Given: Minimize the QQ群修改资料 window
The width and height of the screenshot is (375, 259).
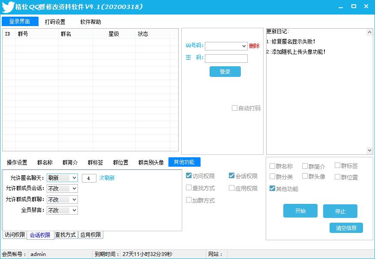Looking at the screenshot, I should tap(341, 7).
